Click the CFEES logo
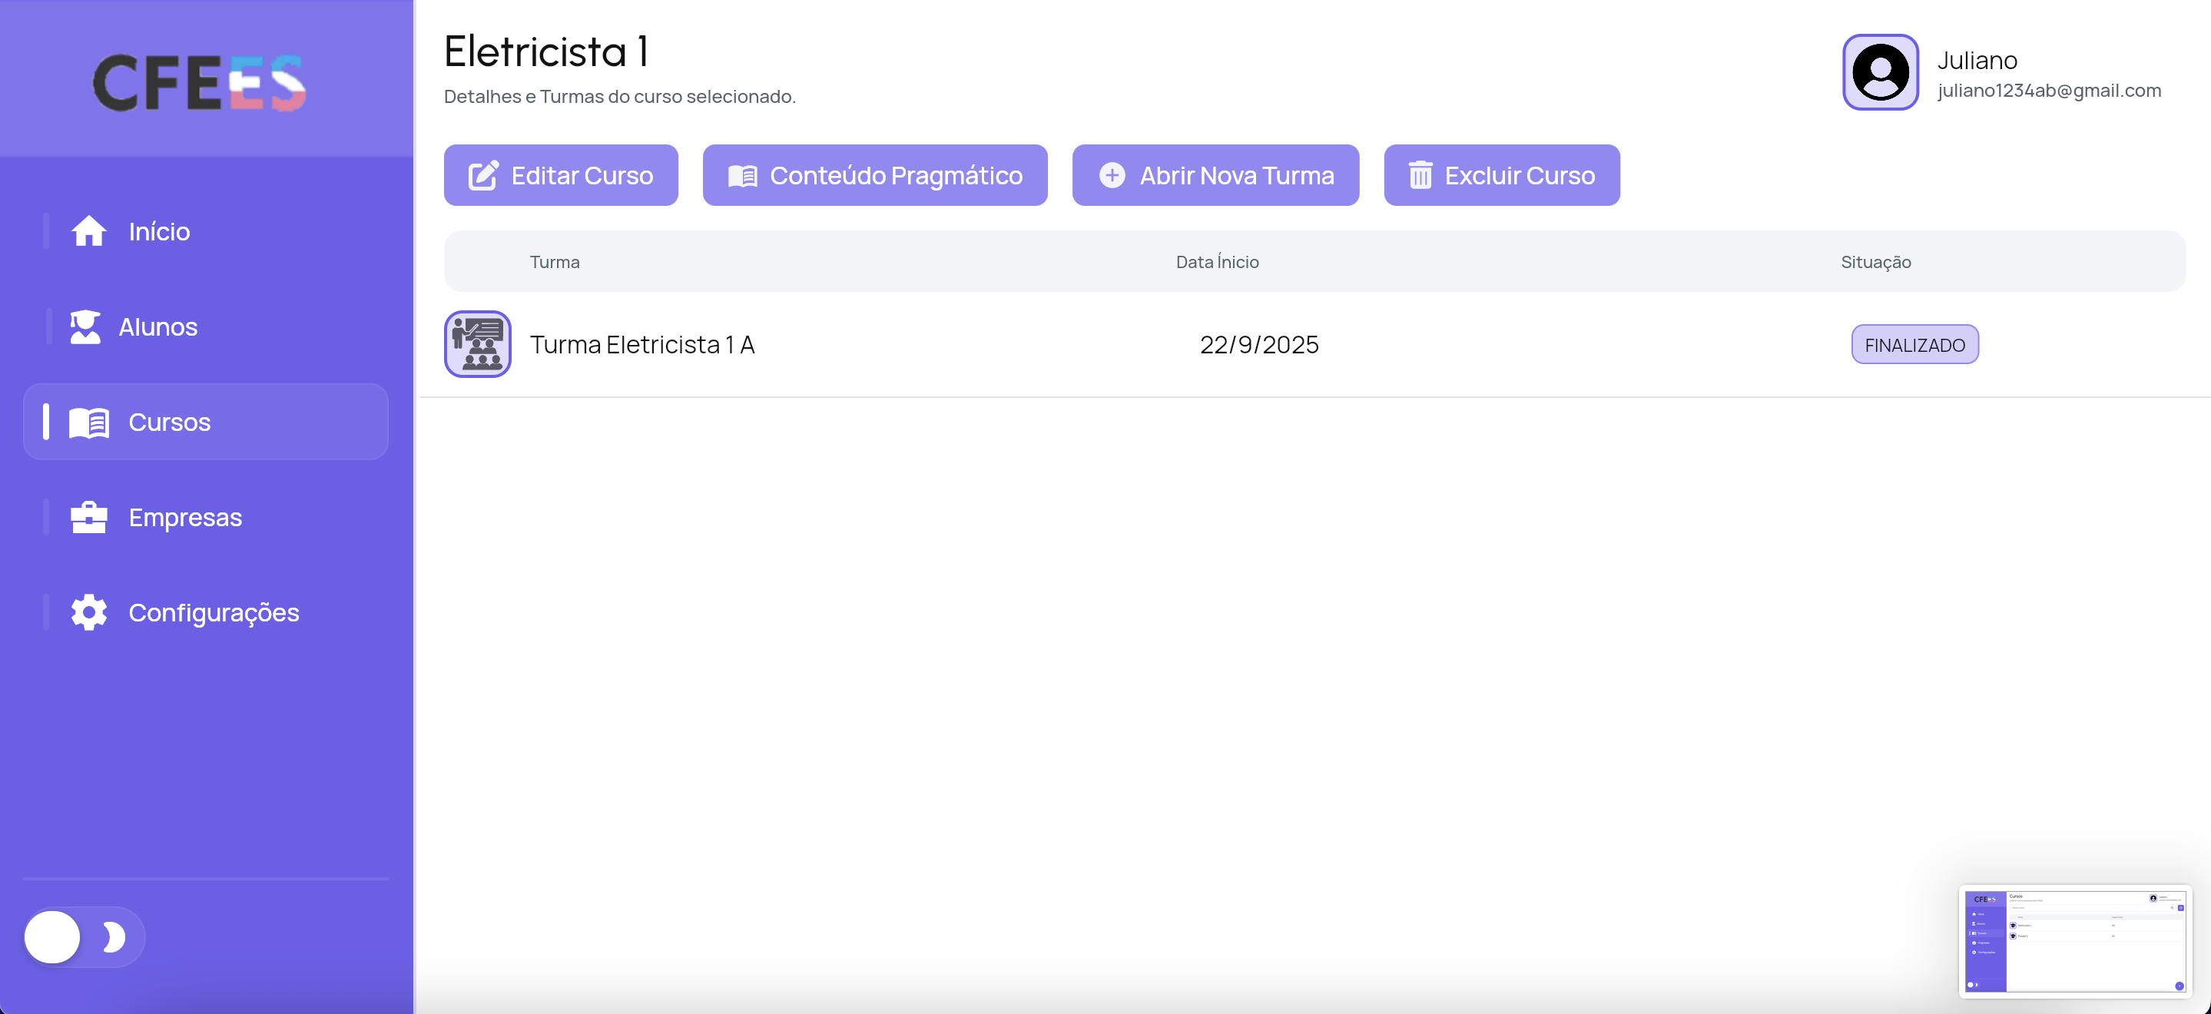This screenshot has height=1014, width=2211. 199,82
